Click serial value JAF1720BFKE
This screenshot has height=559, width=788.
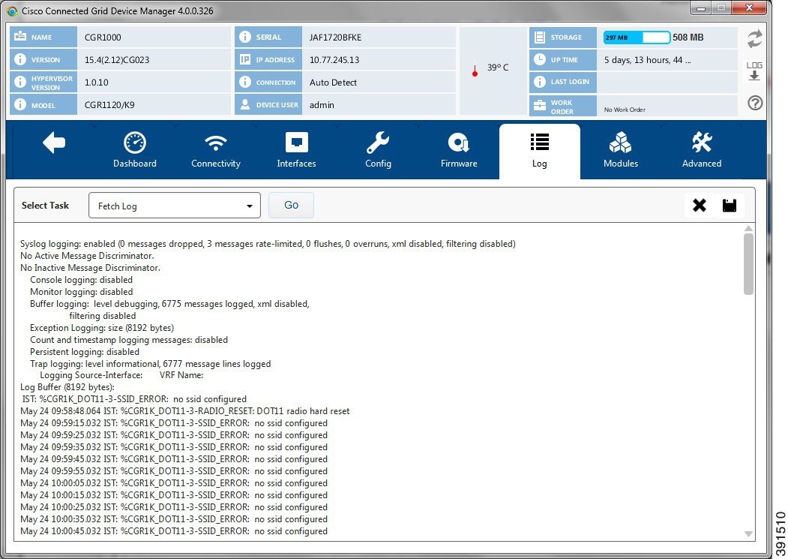(x=335, y=38)
